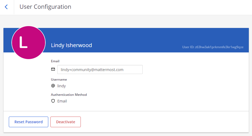Viewport: 252px width, 136px height.
Task: Click the envelope icon beside the email field
Action: 53,69
